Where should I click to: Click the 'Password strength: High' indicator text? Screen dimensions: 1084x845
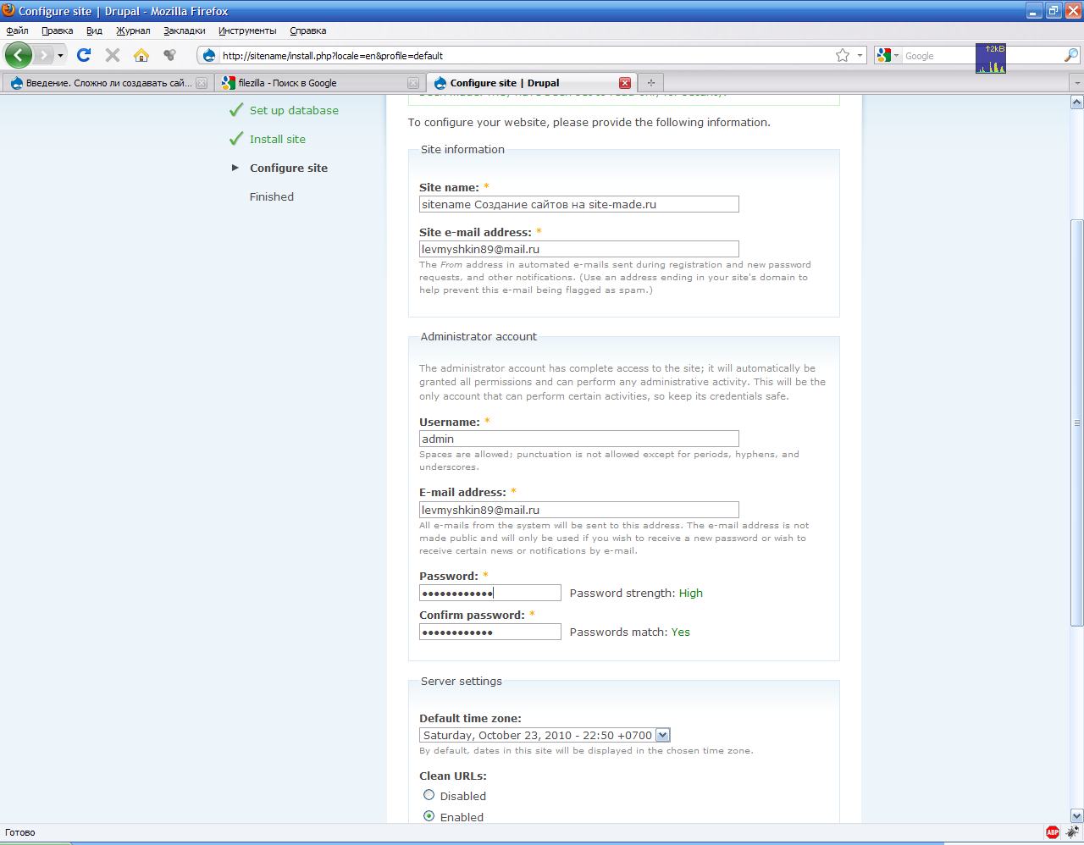point(636,593)
